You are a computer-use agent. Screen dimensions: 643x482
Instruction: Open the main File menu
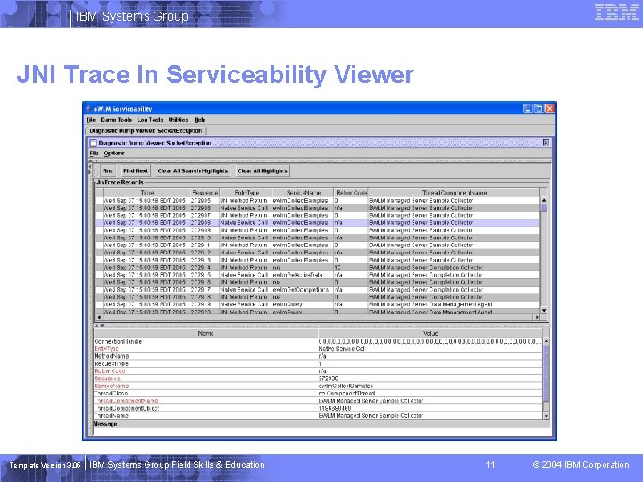[91, 120]
